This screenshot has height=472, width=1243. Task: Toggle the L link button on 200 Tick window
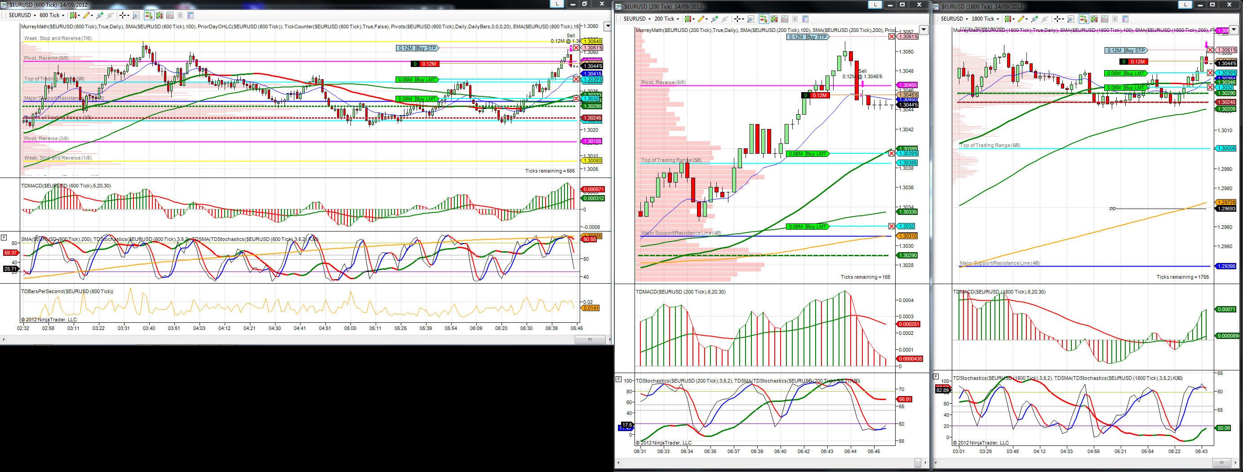875,4
